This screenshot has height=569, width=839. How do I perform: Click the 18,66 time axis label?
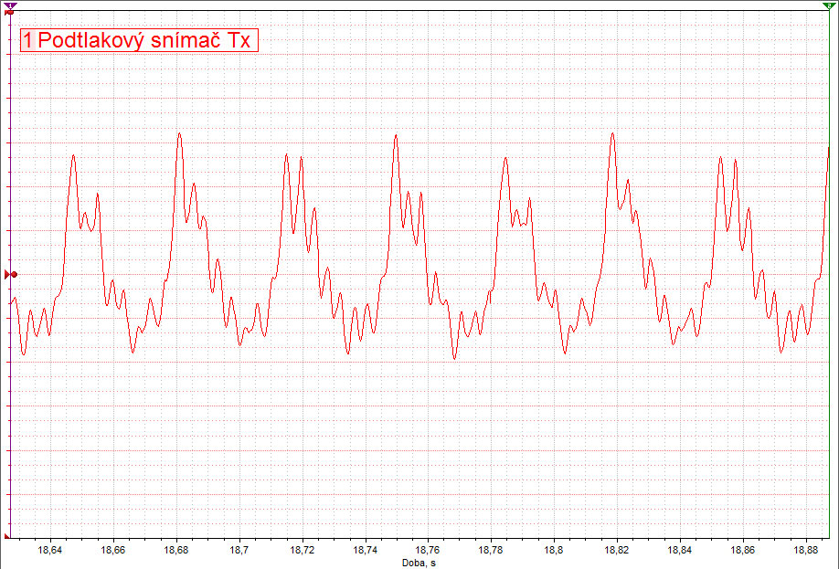[112, 551]
